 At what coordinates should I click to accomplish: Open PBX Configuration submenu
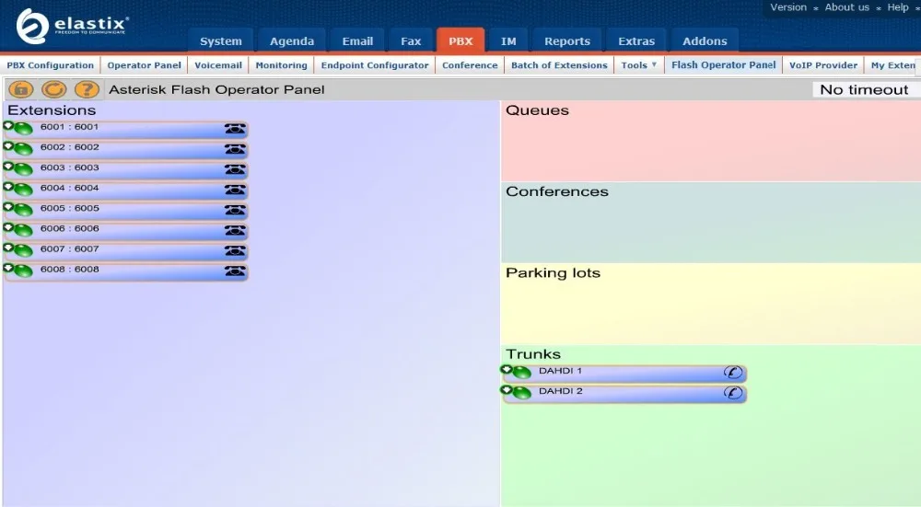point(51,65)
